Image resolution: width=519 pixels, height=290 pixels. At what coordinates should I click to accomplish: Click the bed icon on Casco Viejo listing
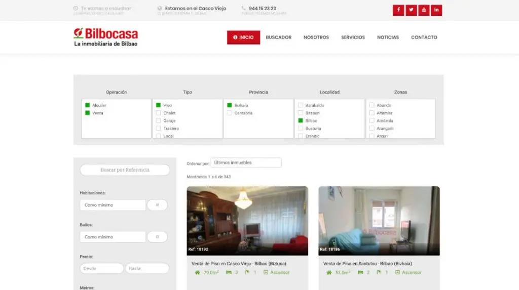[229, 272]
